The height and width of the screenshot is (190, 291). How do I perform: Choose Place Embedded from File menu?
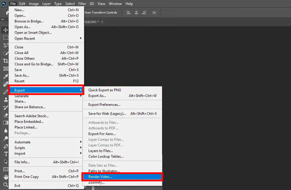(47, 121)
